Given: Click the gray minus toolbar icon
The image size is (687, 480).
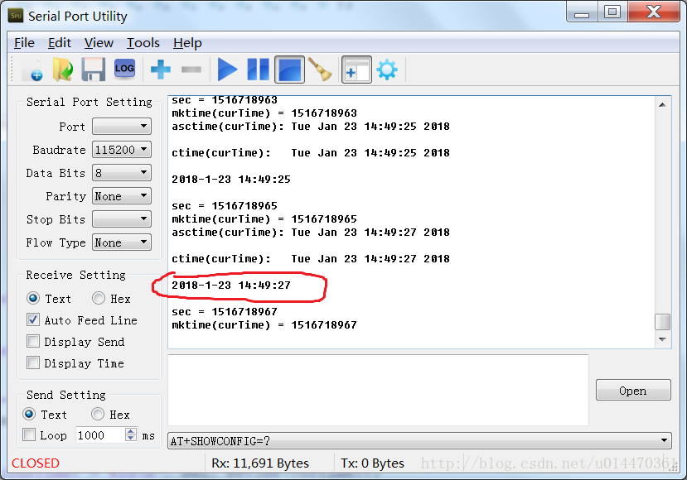Looking at the screenshot, I should (191, 70).
